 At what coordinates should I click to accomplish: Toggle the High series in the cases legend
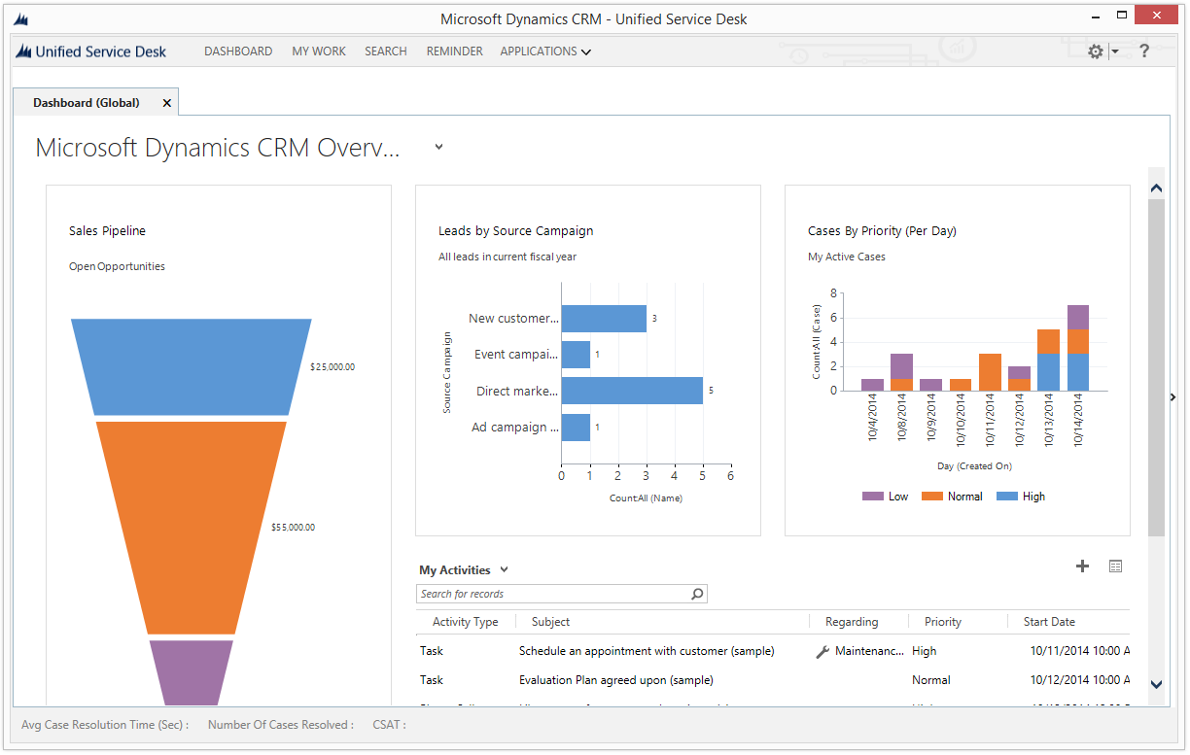[x=1021, y=496]
